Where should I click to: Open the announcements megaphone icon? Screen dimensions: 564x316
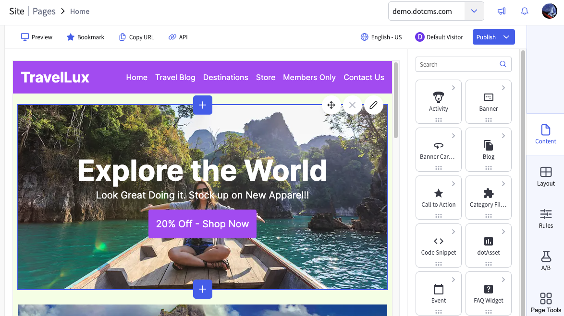point(502,11)
